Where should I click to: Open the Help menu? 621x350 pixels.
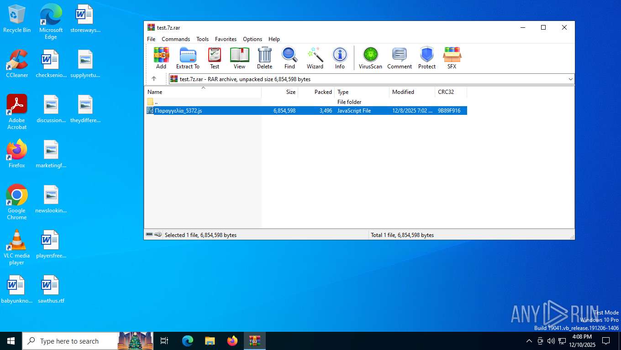[x=274, y=39]
